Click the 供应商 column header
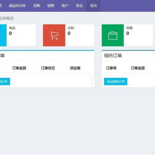This screenshot has height=155, width=155. pos(75,68)
